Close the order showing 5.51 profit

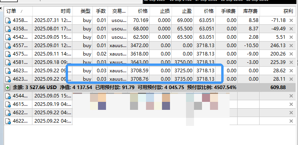tap(291, 37)
